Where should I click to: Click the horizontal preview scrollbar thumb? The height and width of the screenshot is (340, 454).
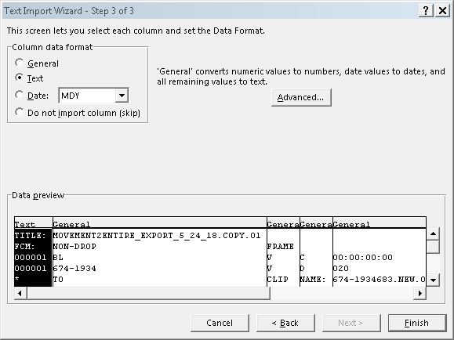click(148, 294)
